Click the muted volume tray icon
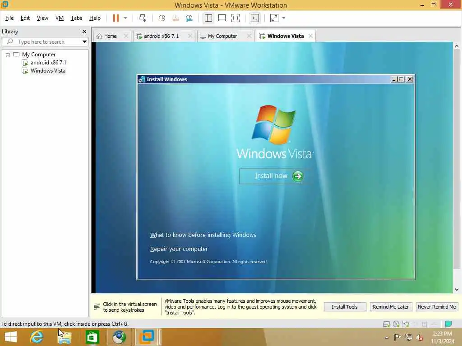Image resolution: width=462 pixels, height=346 pixels. 419,337
